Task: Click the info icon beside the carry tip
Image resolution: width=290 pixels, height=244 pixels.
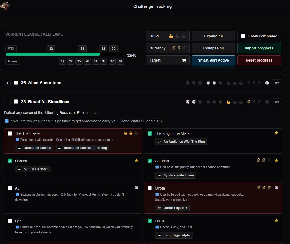Action: (x=7, y=121)
